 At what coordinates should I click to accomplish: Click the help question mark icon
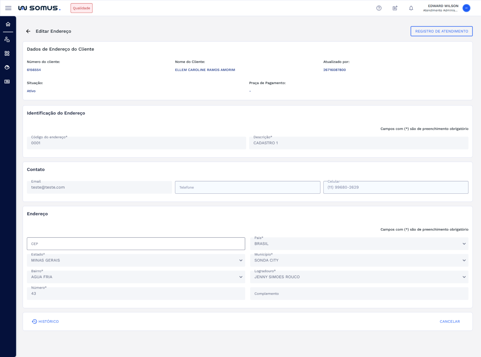coord(379,8)
